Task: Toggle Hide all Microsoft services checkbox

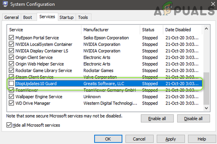Action: (x=9, y=125)
